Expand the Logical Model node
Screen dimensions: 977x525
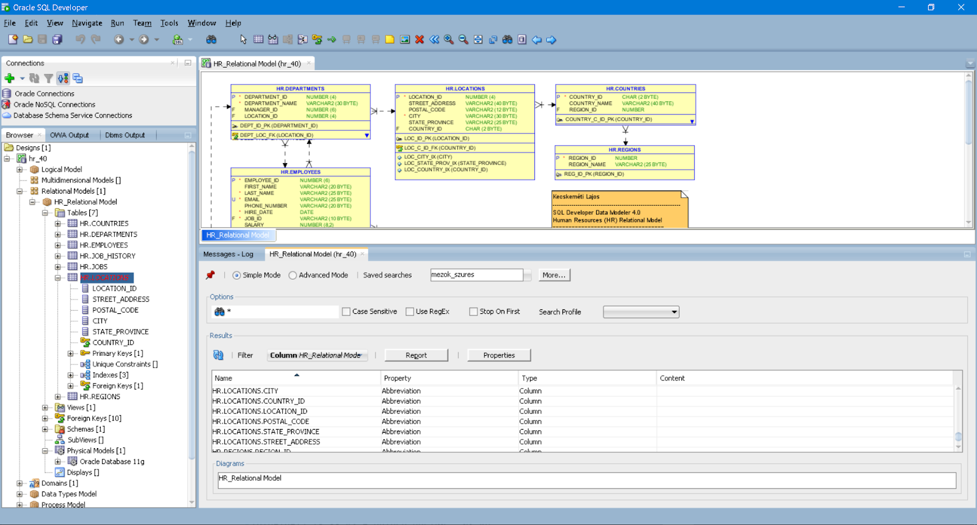(19, 170)
